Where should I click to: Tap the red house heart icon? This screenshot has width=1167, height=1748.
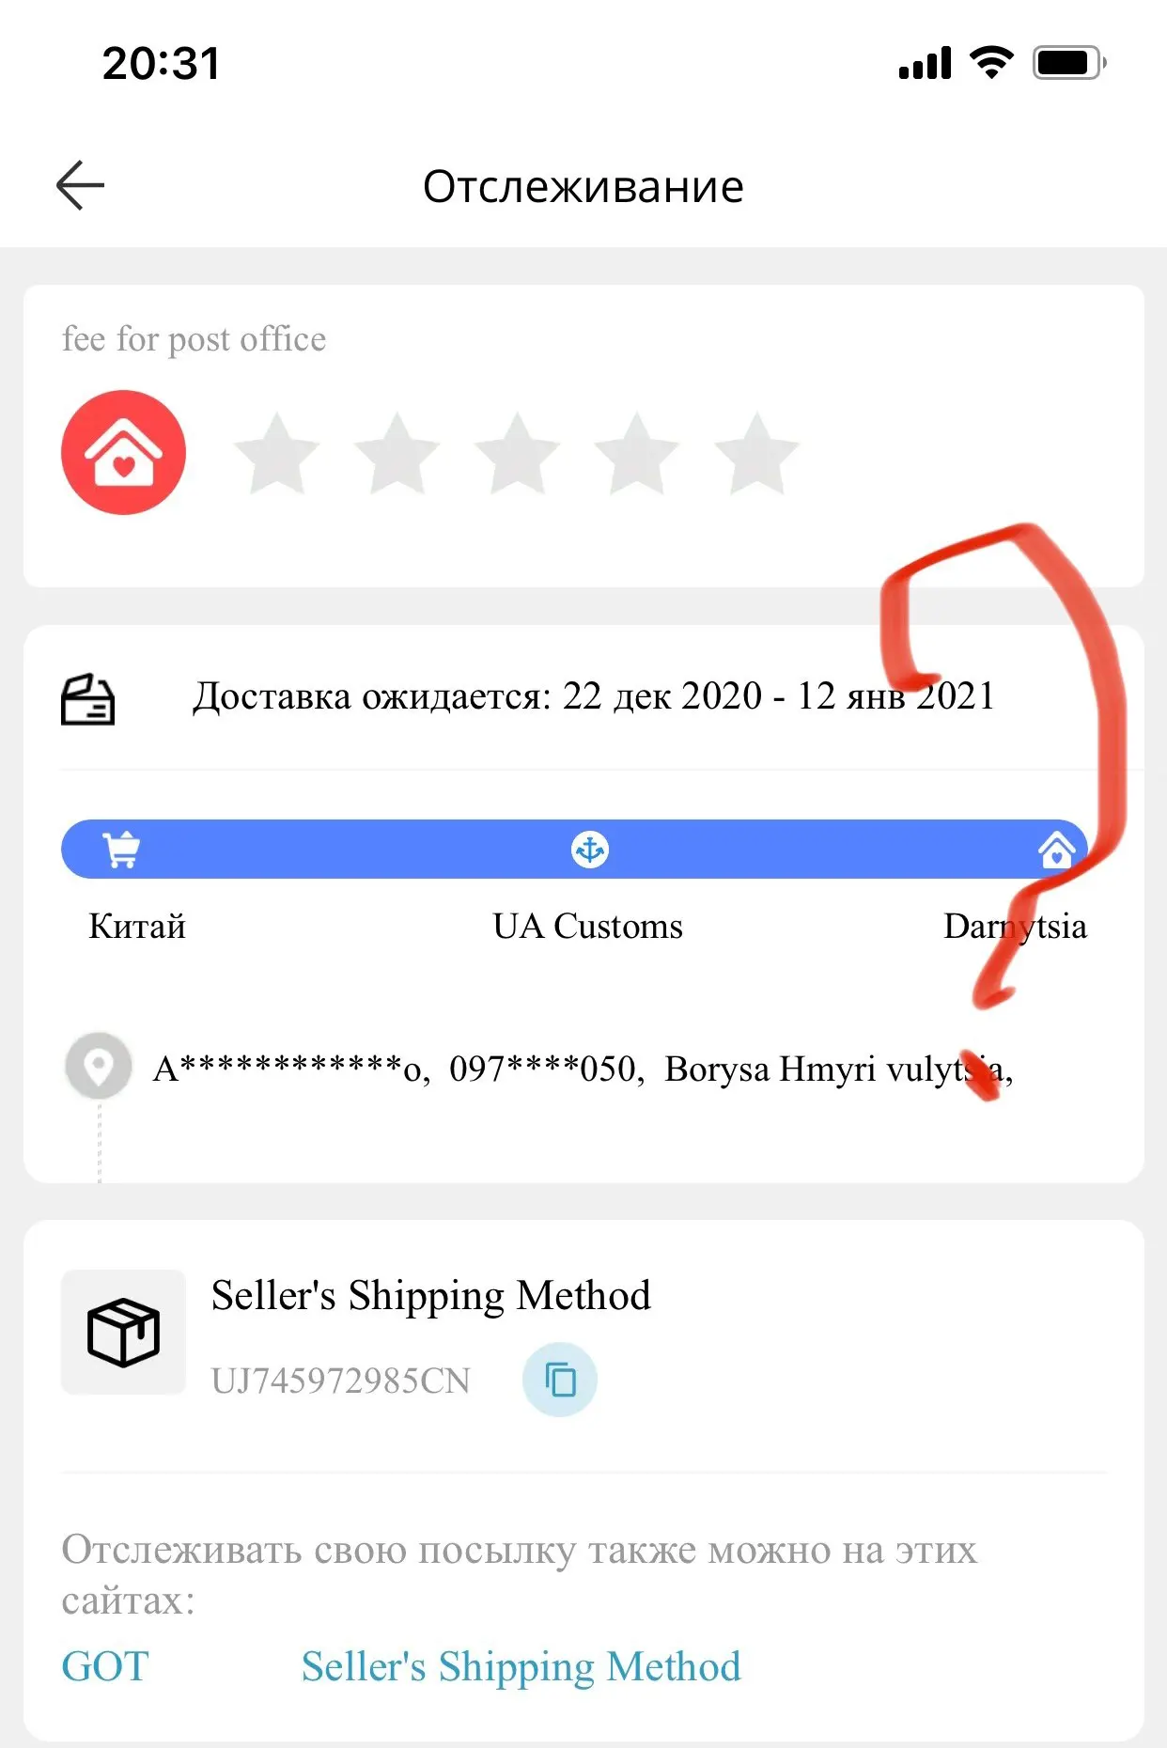(x=123, y=452)
